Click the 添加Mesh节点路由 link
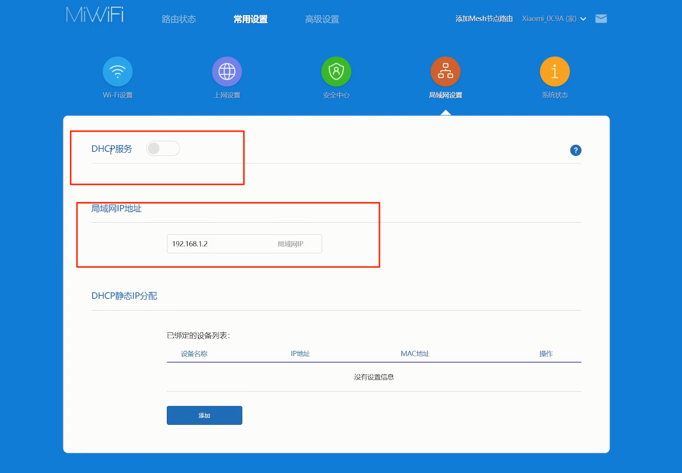 click(x=483, y=18)
